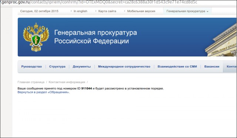Open Международное сотрудничество menu item
This screenshot has height=138, width=237.
[124, 66]
